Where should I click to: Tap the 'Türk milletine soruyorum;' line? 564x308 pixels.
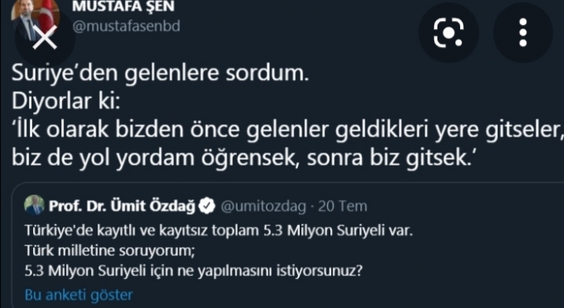[x=110, y=251]
